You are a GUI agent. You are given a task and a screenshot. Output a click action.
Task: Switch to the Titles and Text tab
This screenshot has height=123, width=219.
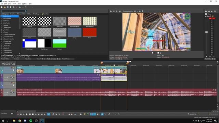pyautogui.click(x=21, y=14)
